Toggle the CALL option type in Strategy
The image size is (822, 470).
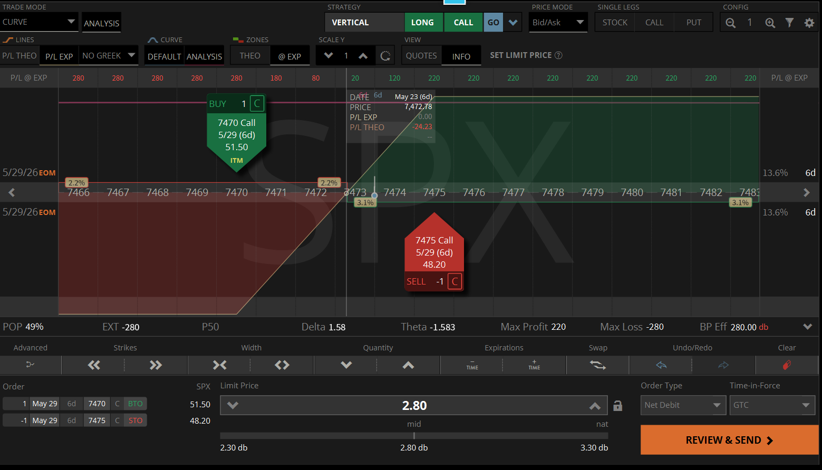(463, 23)
